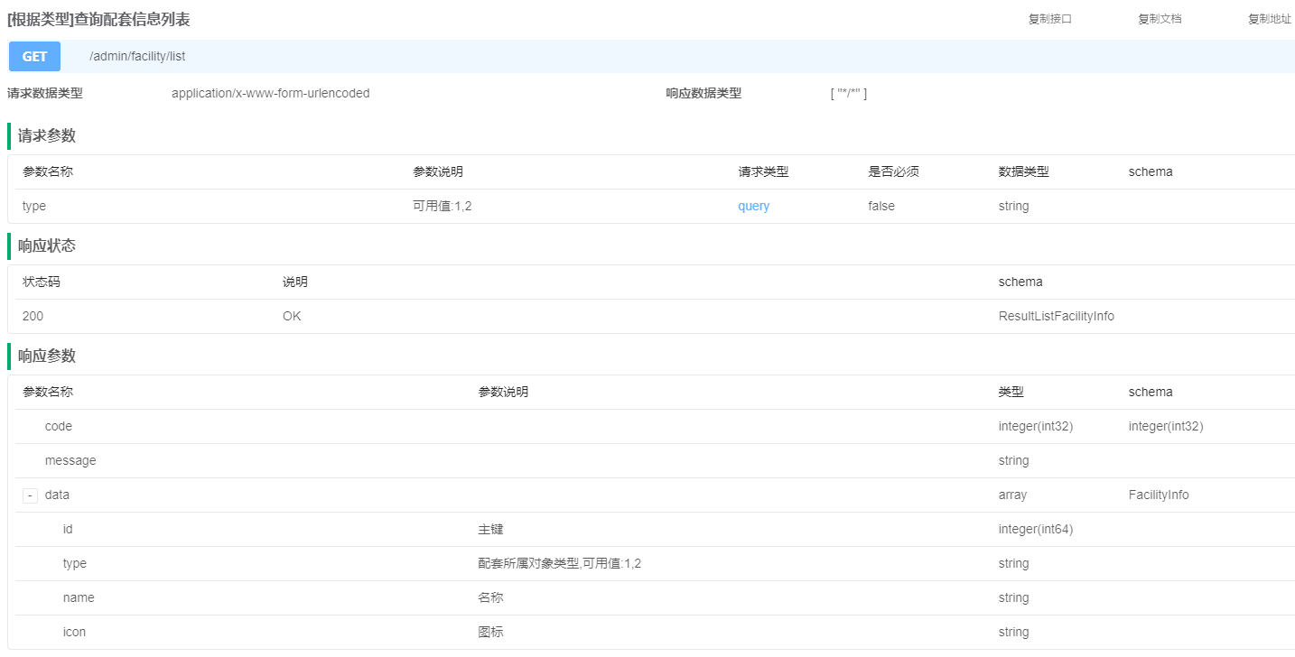This screenshot has width=1295, height=657.
Task: Click string type in the message row
Action: tap(1013, 460)
